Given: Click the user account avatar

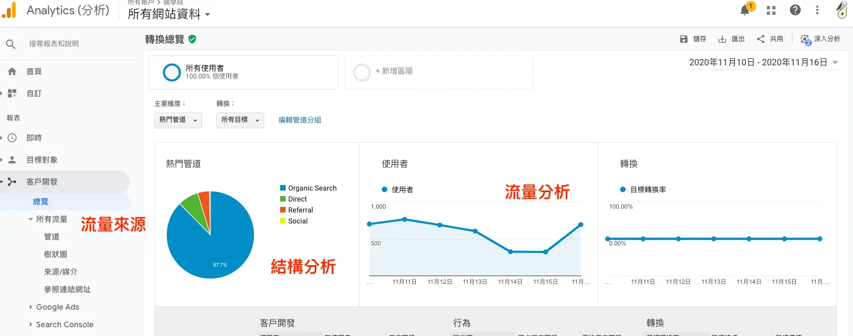Looking at the screenshot, I should pyautogui.click(x=841, y=9).
